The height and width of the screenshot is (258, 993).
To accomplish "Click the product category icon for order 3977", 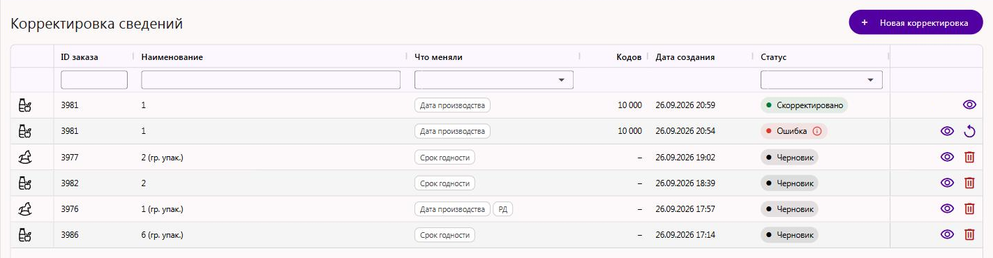I will 25,157.
